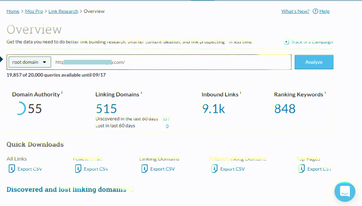This screenshot has width=362, height=206.
Task: Click the All Links download icon
Action: [x=11, y=169]
